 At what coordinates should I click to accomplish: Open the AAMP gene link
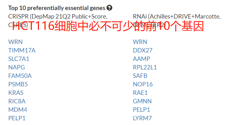(x=141, y=59)
